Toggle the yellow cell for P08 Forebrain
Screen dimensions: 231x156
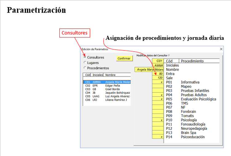(158, 111)
